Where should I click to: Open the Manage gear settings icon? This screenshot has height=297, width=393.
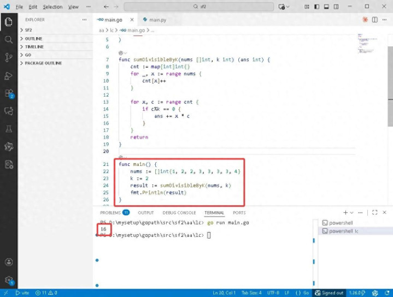[8, 280]
